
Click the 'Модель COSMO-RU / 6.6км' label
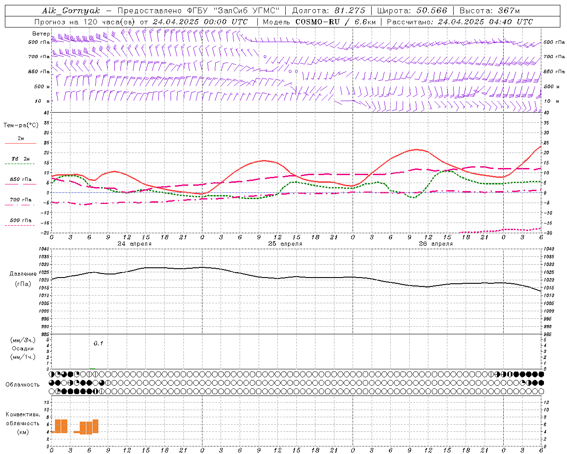(318, 22)
